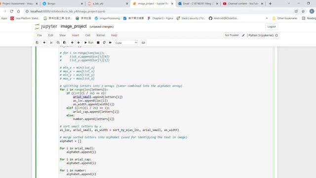Open the Other bookmarks folder
Viewport: 316px width, 178px height.
(x=285, y=18)
